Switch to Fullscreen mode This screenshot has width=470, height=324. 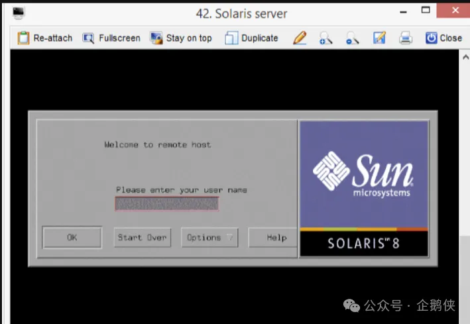point(111,38)
